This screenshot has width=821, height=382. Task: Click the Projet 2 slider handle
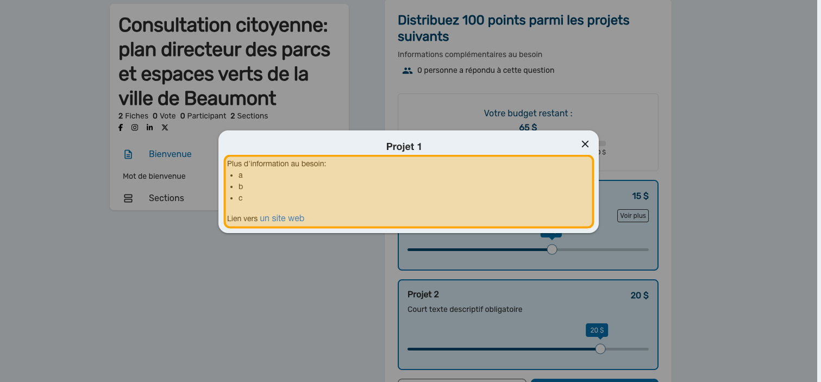click(600, 349)
